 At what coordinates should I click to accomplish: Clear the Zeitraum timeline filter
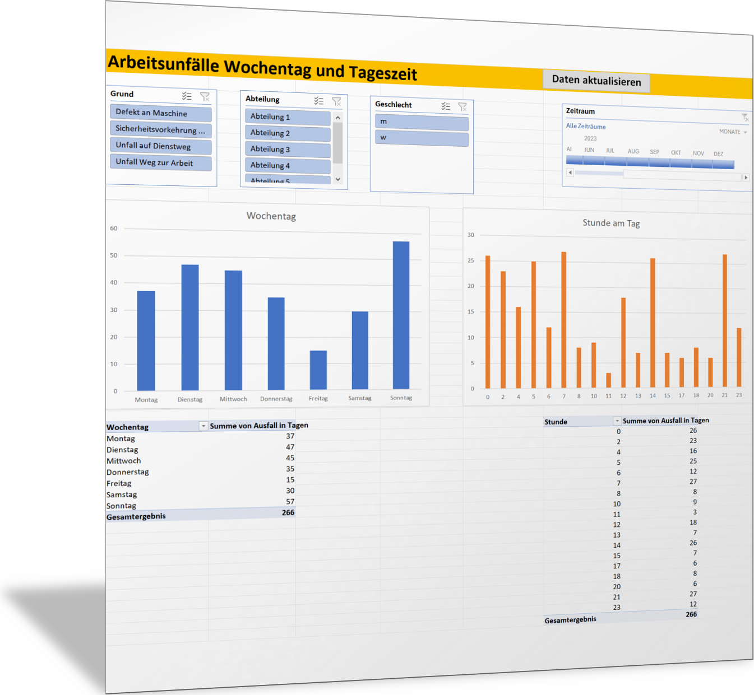[744, 117]
